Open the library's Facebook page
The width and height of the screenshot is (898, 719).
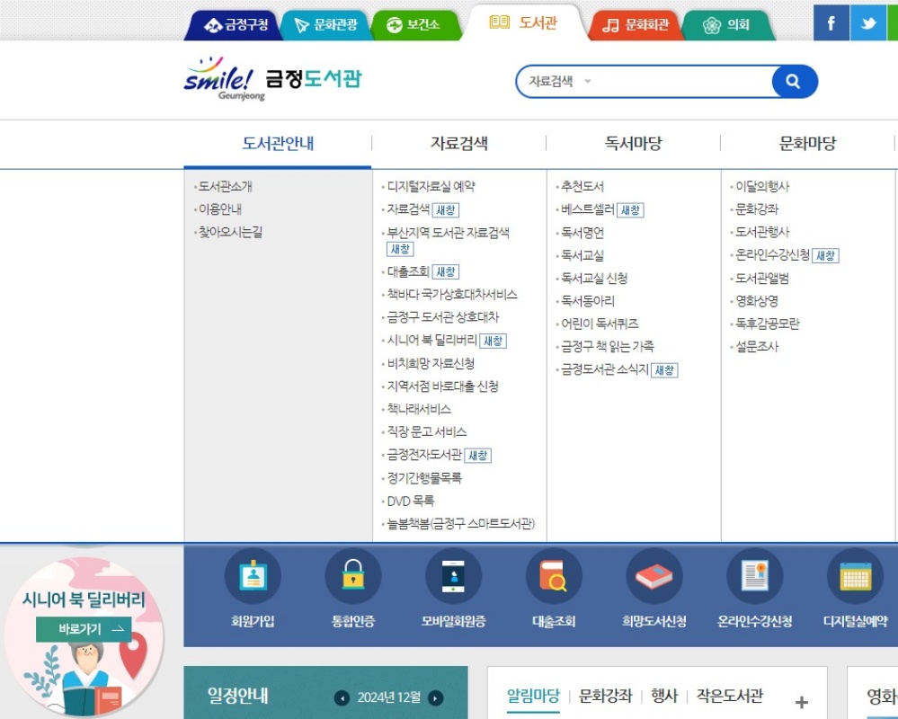[x=831, y=22]
